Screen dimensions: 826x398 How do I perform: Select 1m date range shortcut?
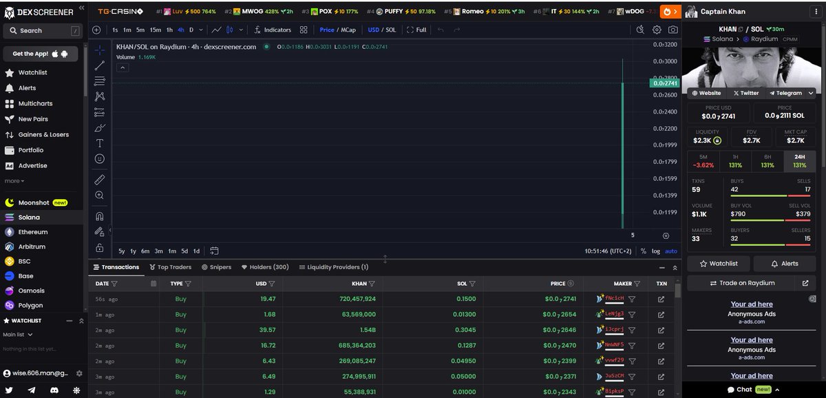172,251
